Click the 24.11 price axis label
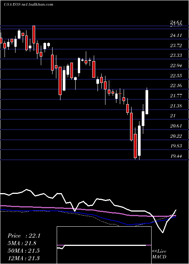 176,35
